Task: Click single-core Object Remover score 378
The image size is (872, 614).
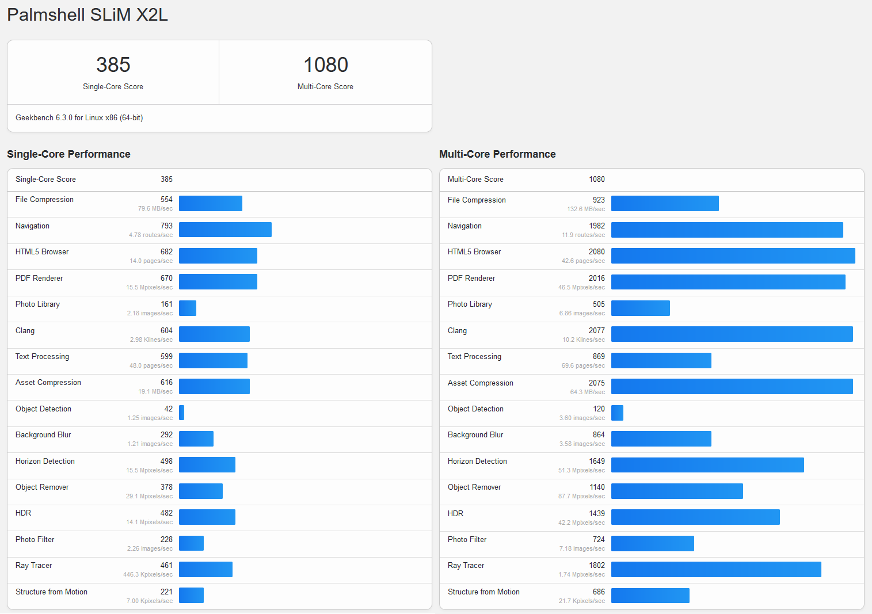Action: point(166,487)
